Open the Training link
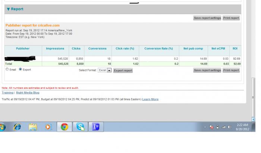The image size is (261, 153). [x=7, y=93]
